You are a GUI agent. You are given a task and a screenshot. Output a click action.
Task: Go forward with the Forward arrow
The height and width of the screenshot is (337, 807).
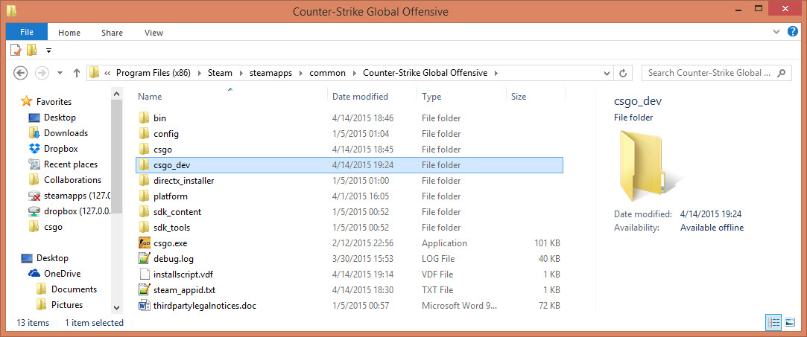[41, 73]
